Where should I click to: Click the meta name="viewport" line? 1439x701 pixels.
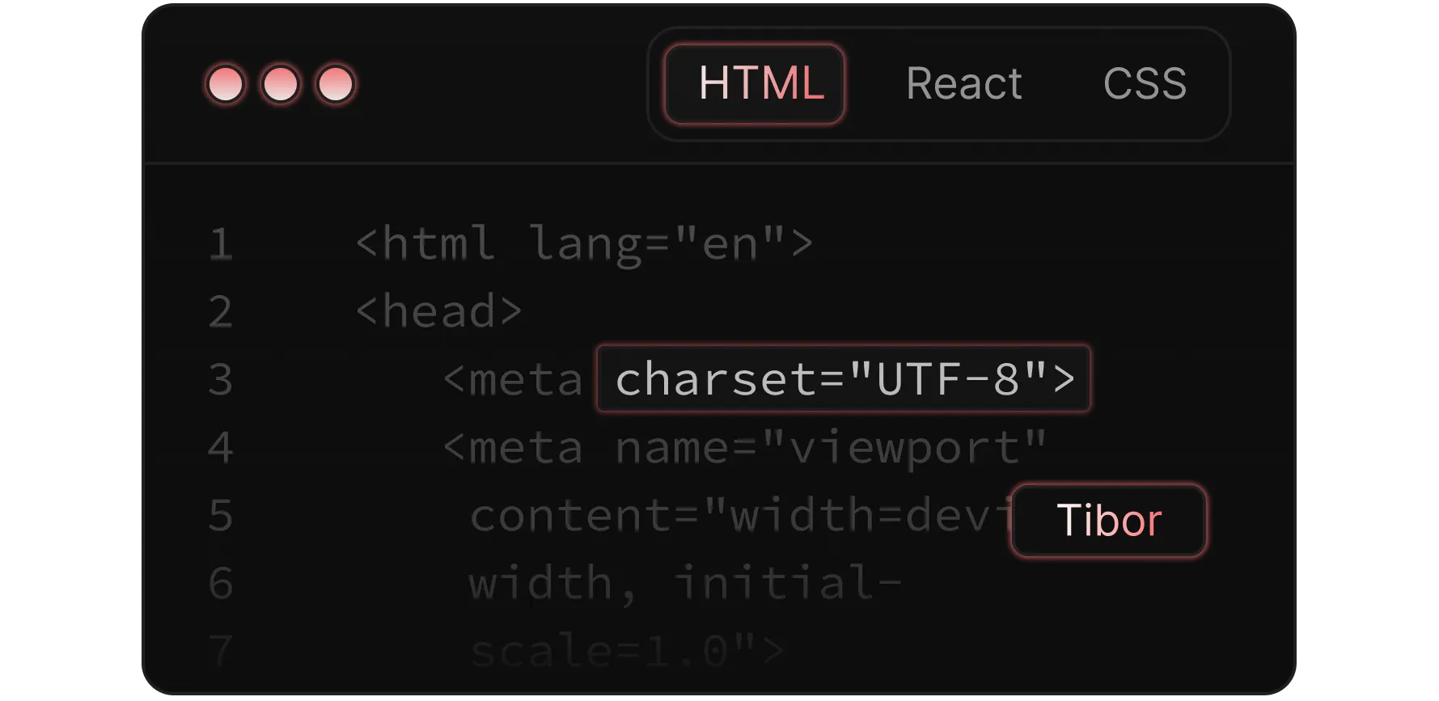pos(745,450)
